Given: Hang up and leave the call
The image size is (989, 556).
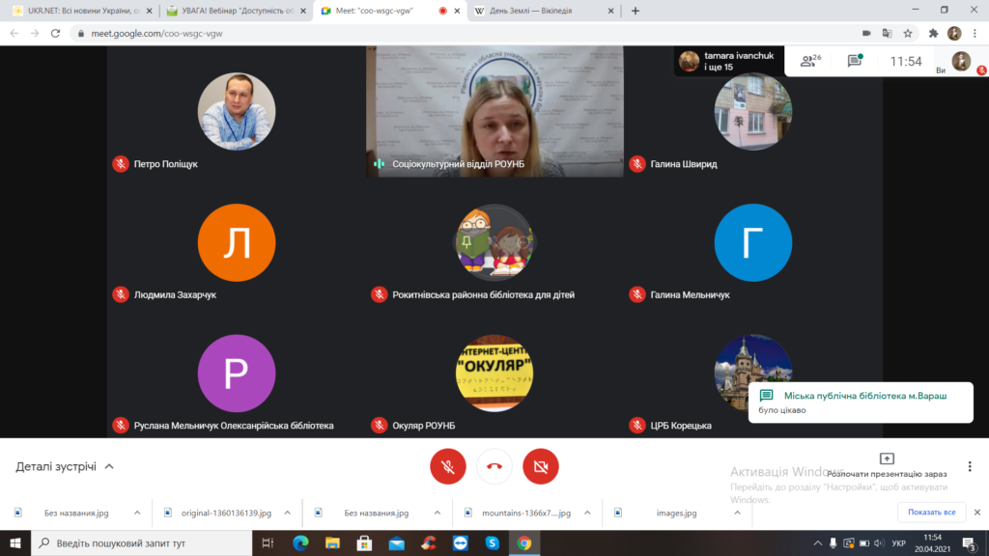Looking at the screenshot, I should (x=494, y=466).
